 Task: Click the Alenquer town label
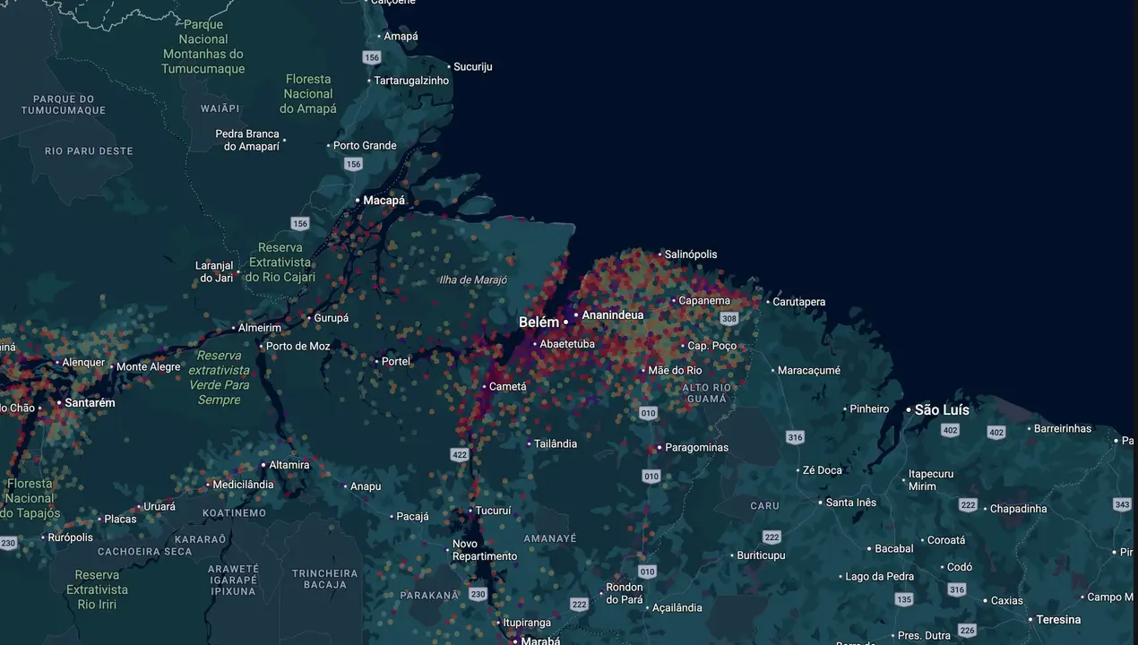[x=83, y=363]
